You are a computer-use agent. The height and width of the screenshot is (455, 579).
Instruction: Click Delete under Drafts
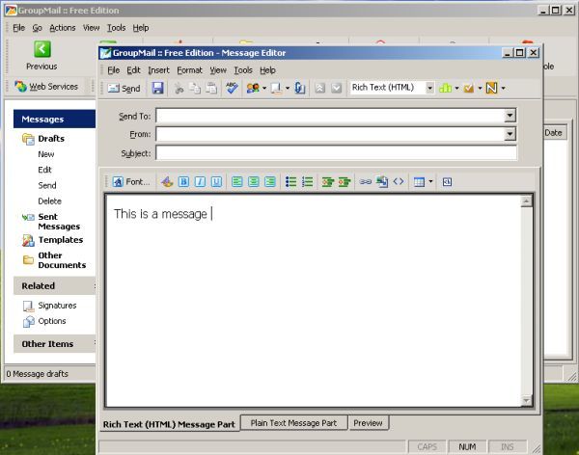49,201
